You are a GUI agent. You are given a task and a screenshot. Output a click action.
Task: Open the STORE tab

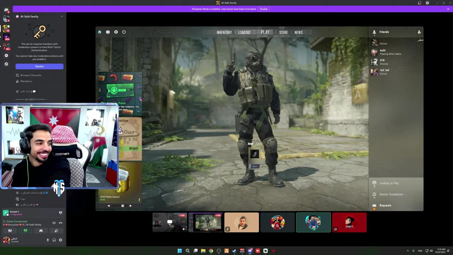(283, 32)
